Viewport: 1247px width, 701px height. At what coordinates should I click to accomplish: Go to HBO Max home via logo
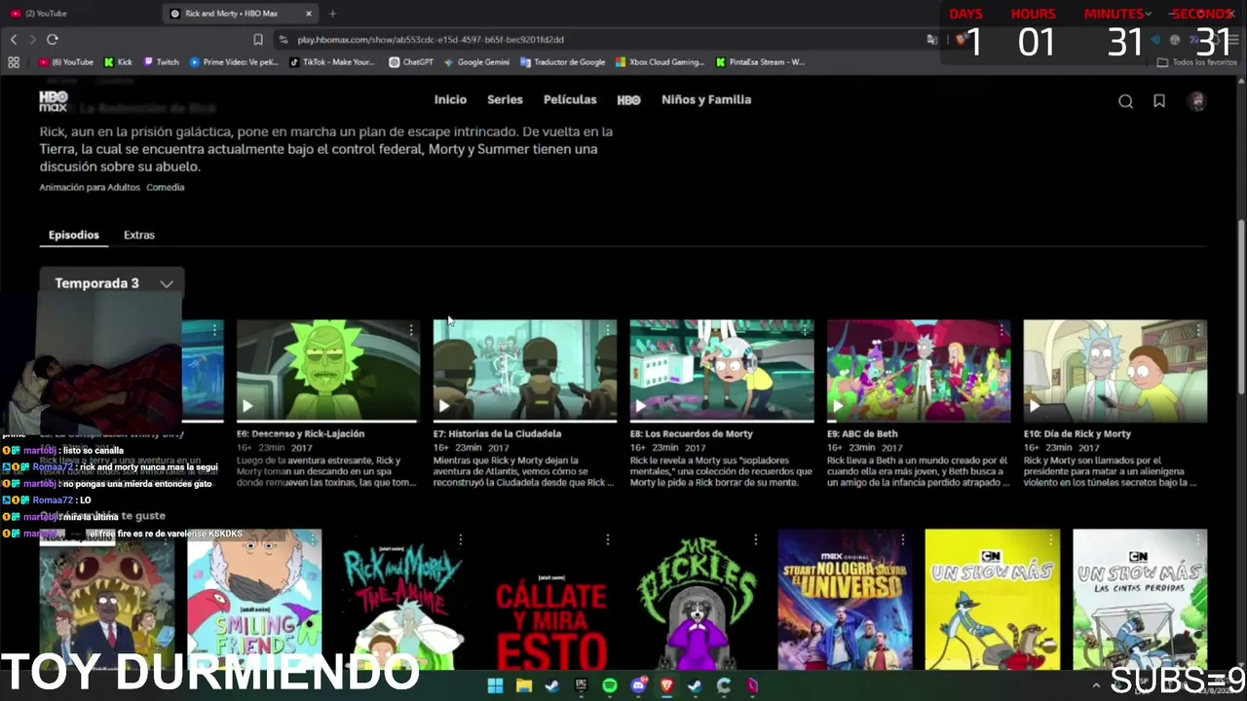pos(54,100)
